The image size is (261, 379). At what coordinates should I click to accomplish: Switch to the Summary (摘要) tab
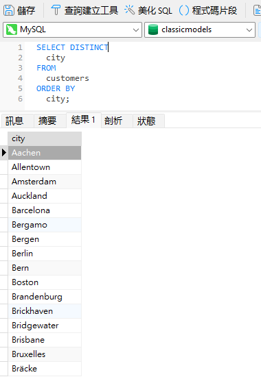pyautogui.click(x=50, y=121)
